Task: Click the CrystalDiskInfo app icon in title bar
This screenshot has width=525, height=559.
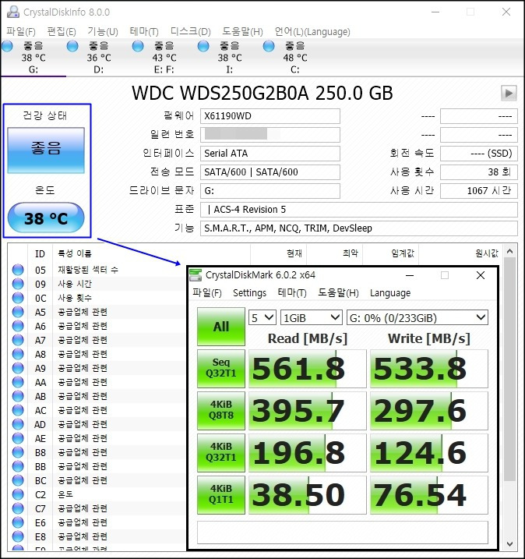Action: [x=13, y=12]
